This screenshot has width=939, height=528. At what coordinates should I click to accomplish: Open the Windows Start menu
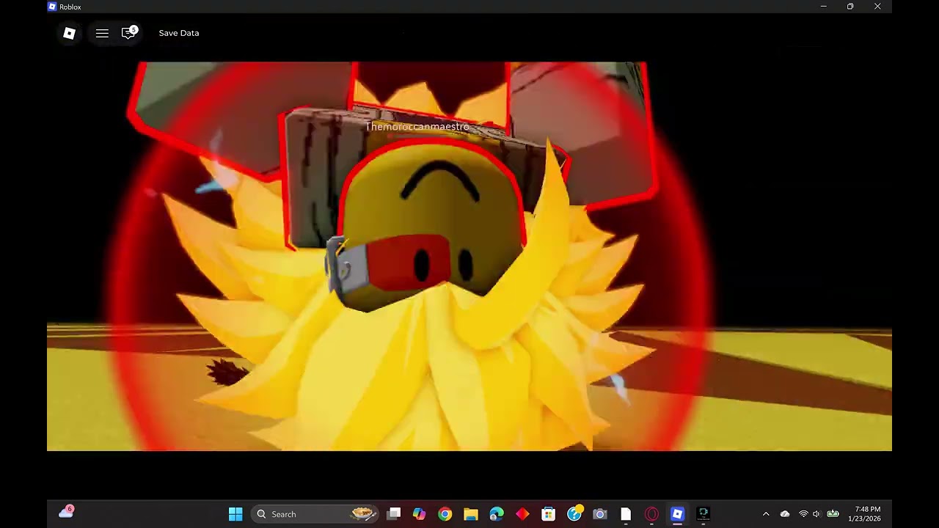235,514
